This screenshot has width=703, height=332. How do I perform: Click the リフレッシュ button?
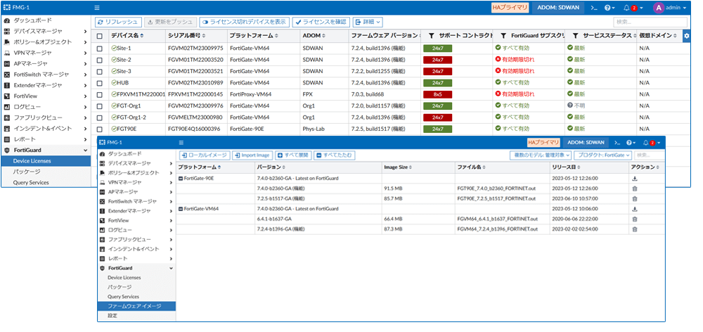[x=119, y=22]
